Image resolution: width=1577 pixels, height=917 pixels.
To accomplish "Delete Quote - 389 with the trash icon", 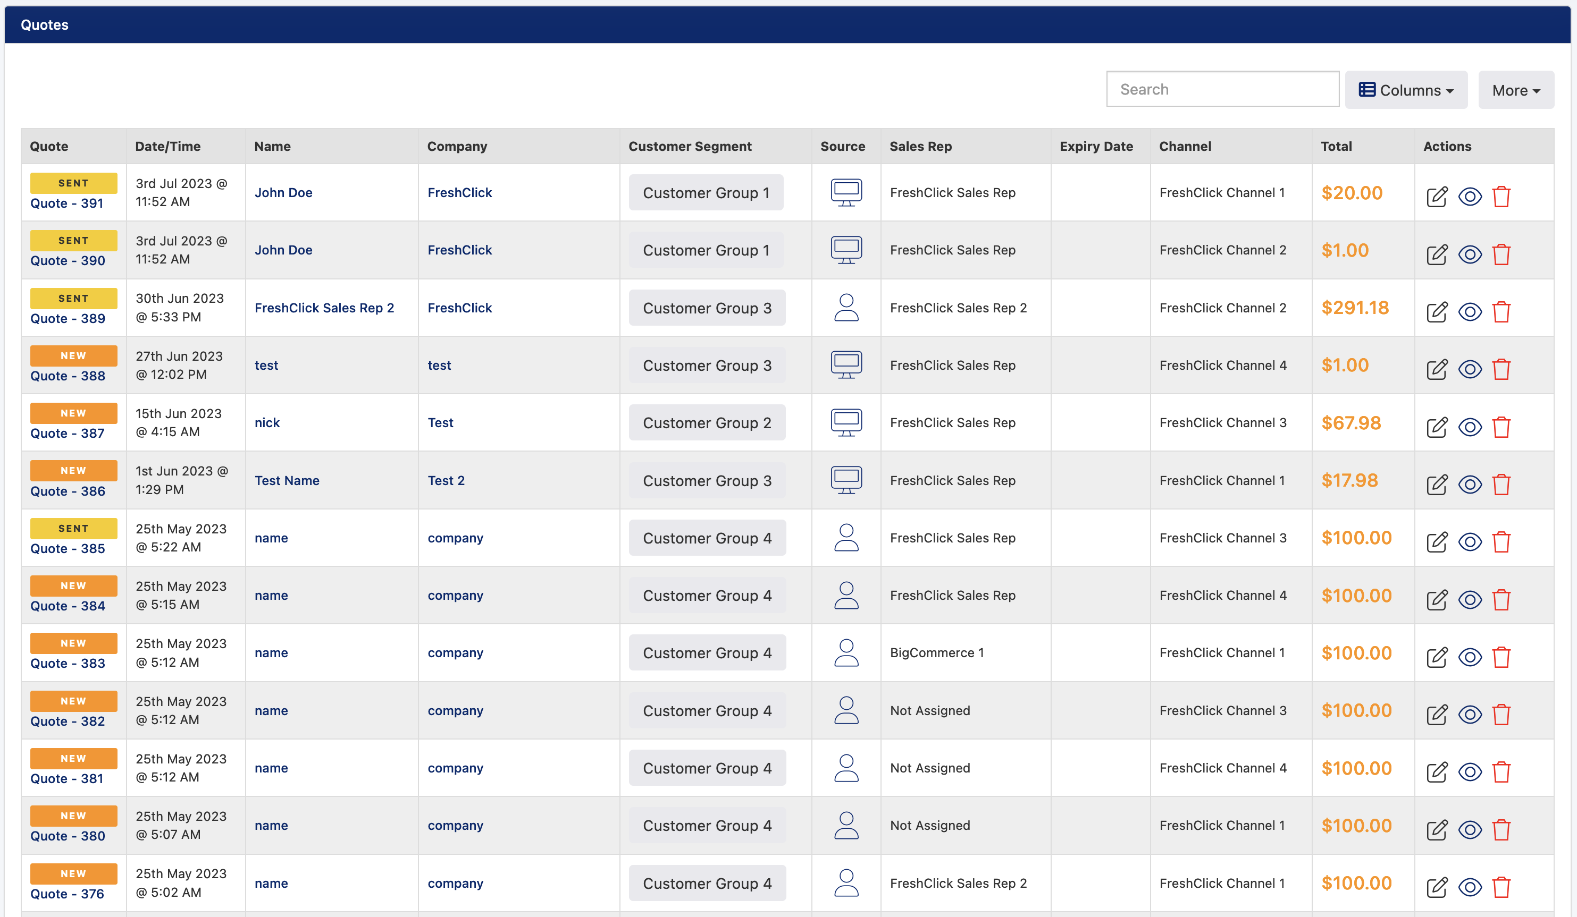I will [x=1501, y=311].
